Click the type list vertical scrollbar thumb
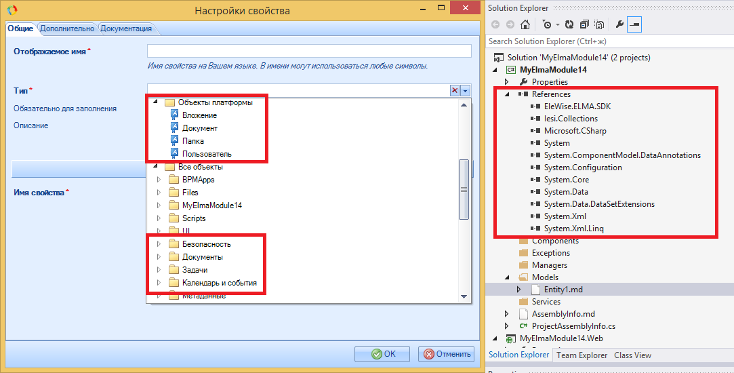Viewport: 734px width, 373px height. pyautogui.click(x=464, y=189)
